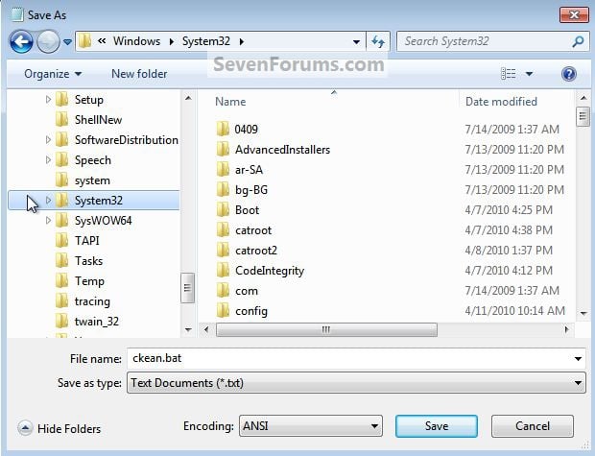Viewport: 595px width, 456px height.
Task: Select the Setup folder in the tree
Action: pos(89,100)
